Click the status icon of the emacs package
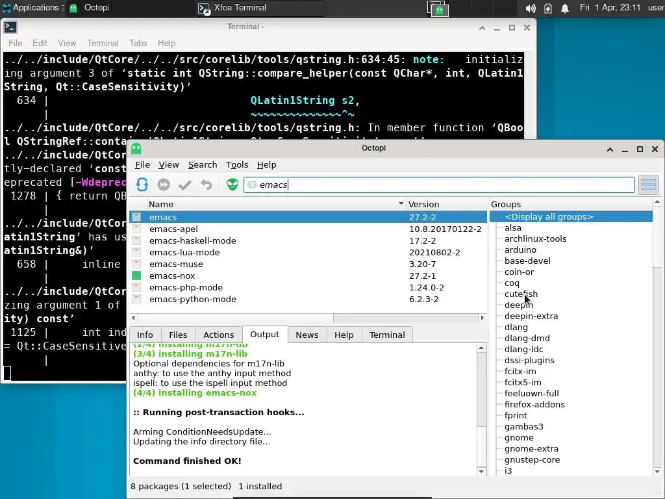Screen dimensions: 665x499 click(136, 217)
